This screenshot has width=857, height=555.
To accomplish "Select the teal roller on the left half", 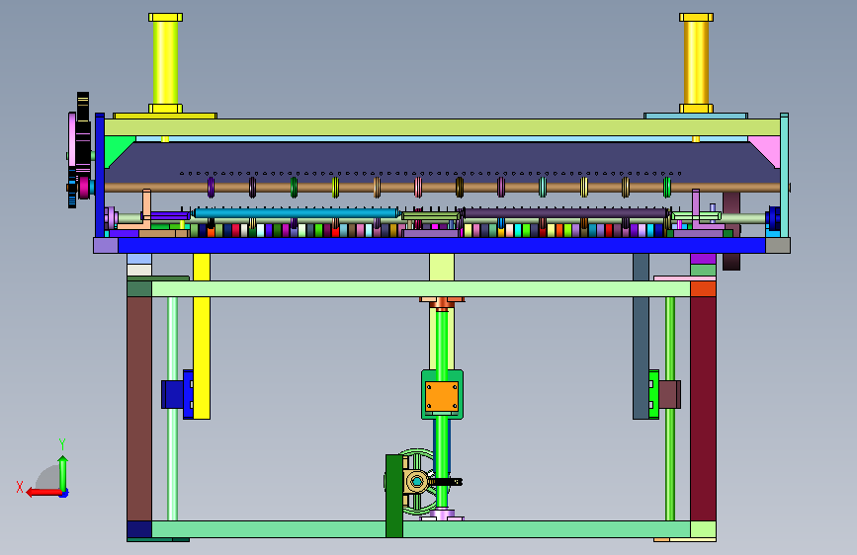I will pyautogui.click(x=296, y=213).
